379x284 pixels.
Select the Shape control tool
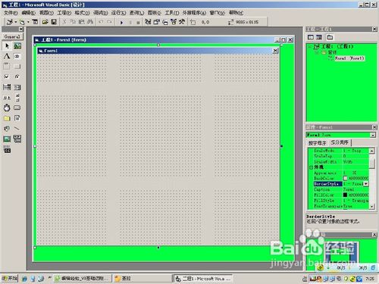coord(7,129)
